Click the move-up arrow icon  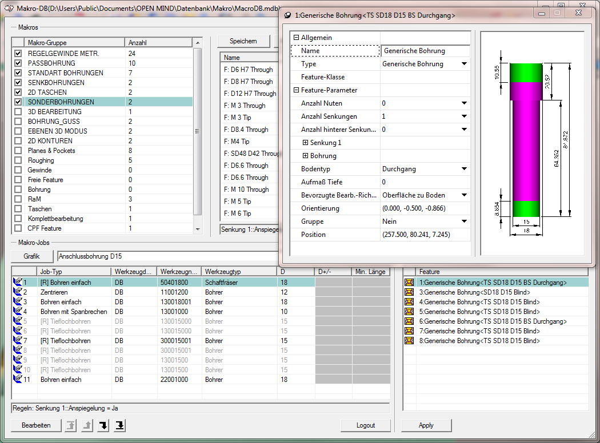click(x=87, y=425)
